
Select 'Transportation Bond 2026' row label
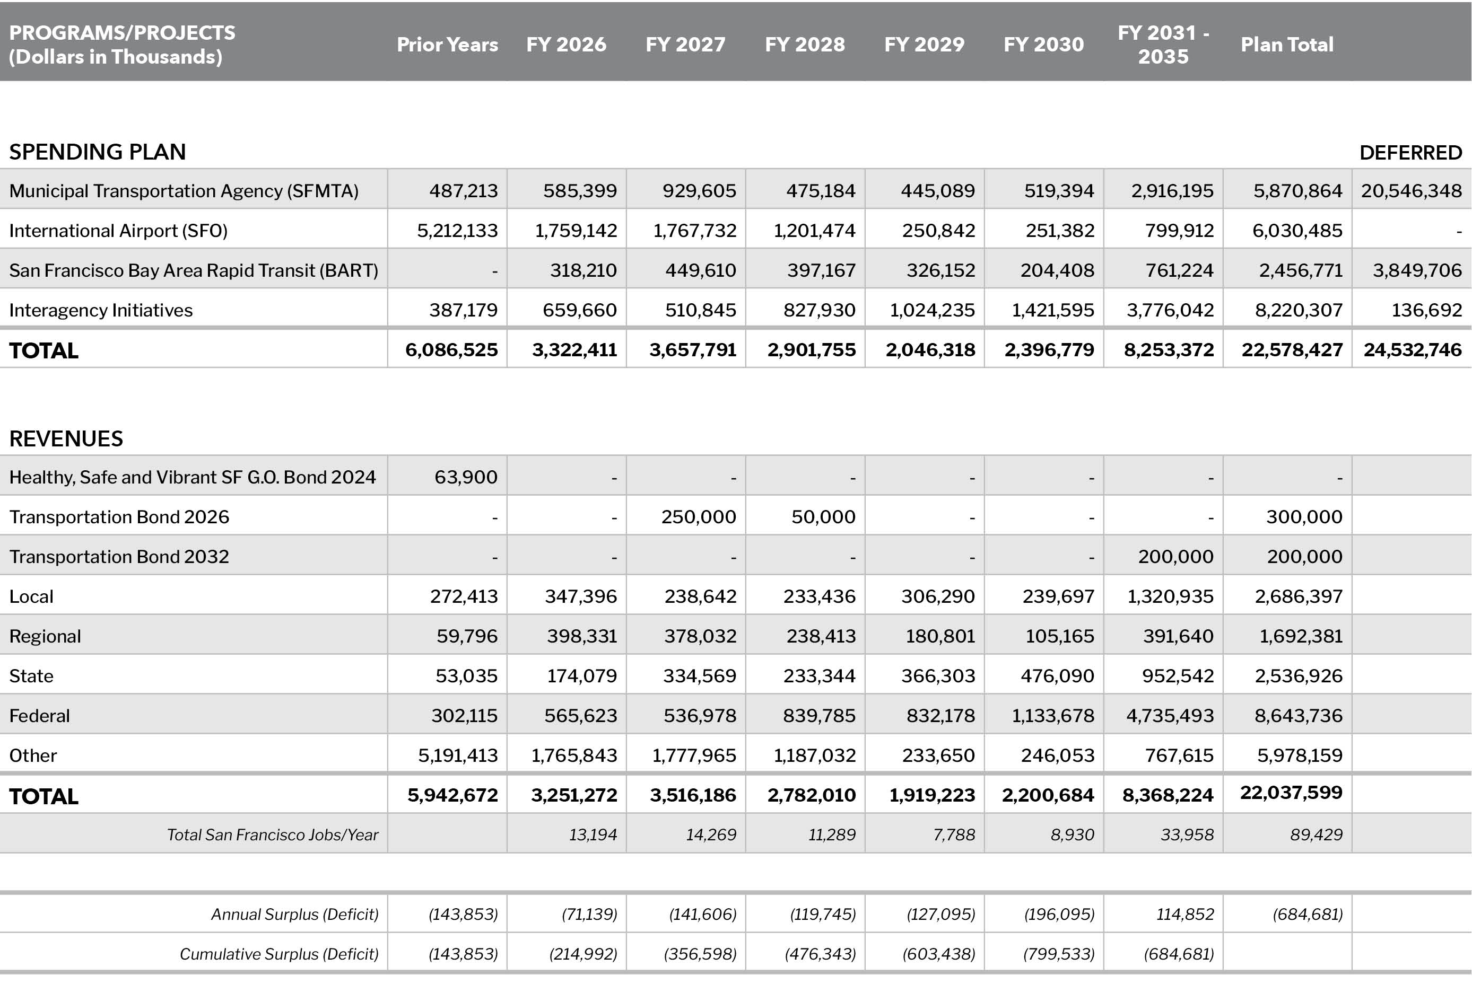pyautogui.click(x=119, y=517)
